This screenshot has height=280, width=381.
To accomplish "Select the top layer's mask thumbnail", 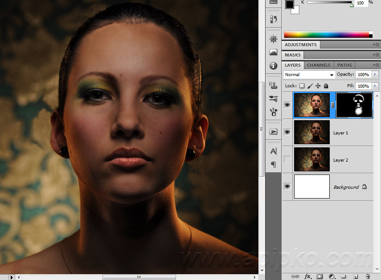I will (354, 105).
